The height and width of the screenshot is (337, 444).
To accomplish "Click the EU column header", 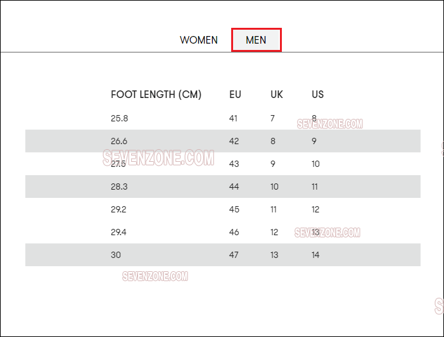I will (235, 94).
